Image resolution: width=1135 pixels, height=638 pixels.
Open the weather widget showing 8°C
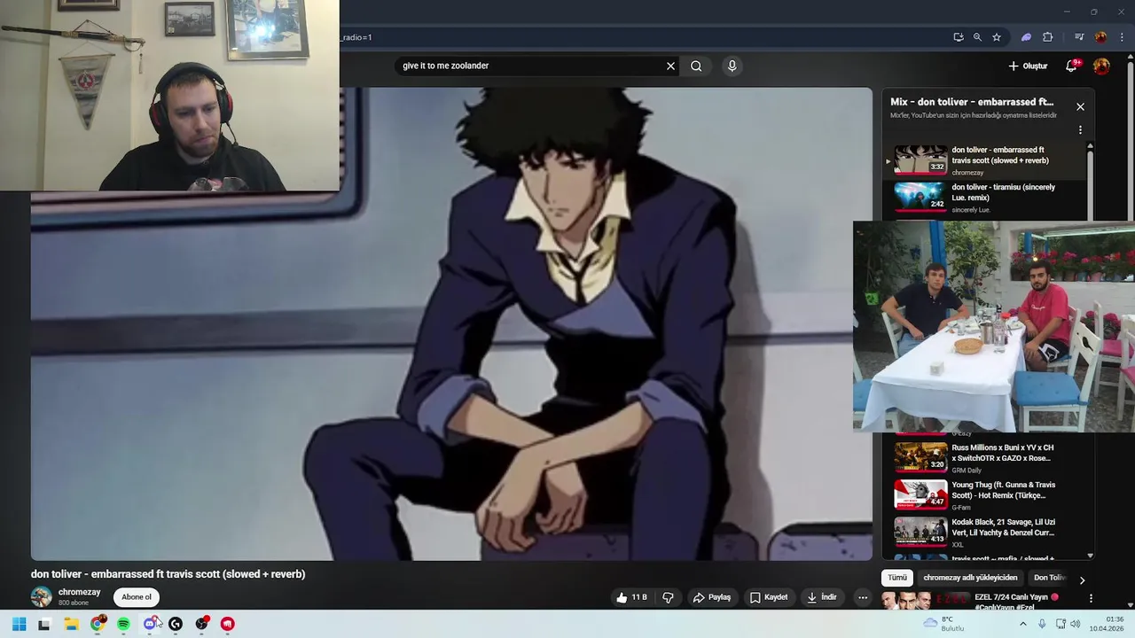click(944, 624)
